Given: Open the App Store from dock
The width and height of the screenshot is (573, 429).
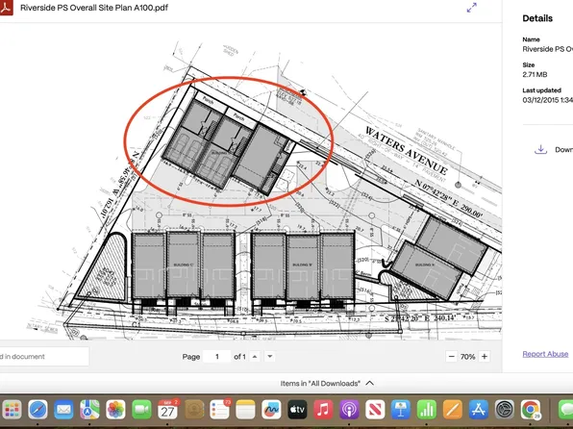Looking at the screenshot, I should (479, 410).
